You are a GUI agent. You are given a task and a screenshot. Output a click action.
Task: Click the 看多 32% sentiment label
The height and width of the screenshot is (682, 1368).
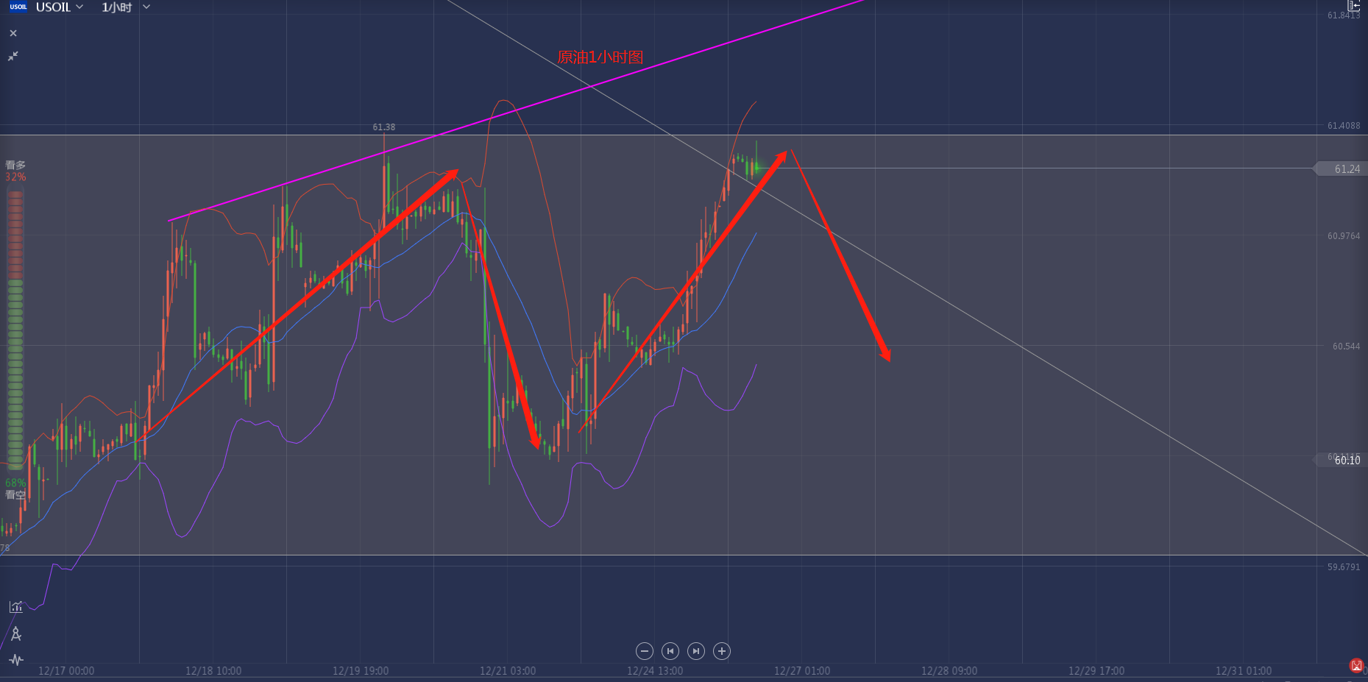click(15, 171)
